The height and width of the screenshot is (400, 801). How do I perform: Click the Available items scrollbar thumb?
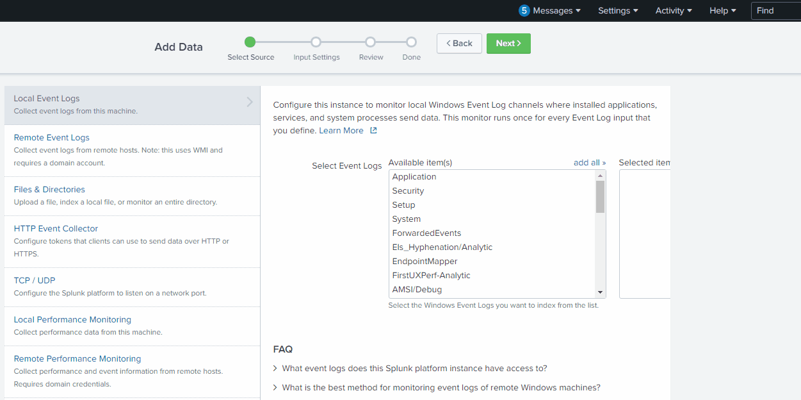pos(600,196)
